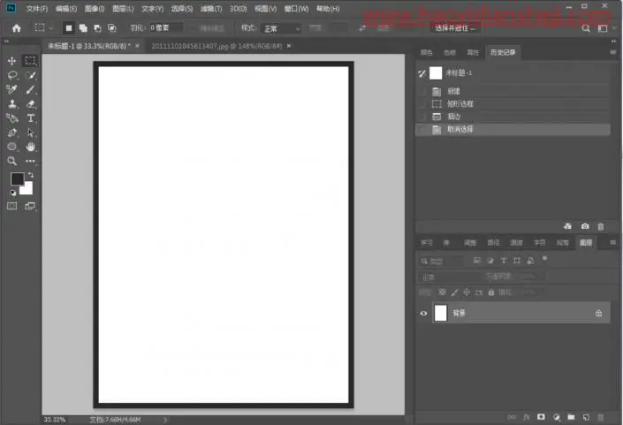Select the Lasso tool
623x425 pixels.
(x=11, y=75)
